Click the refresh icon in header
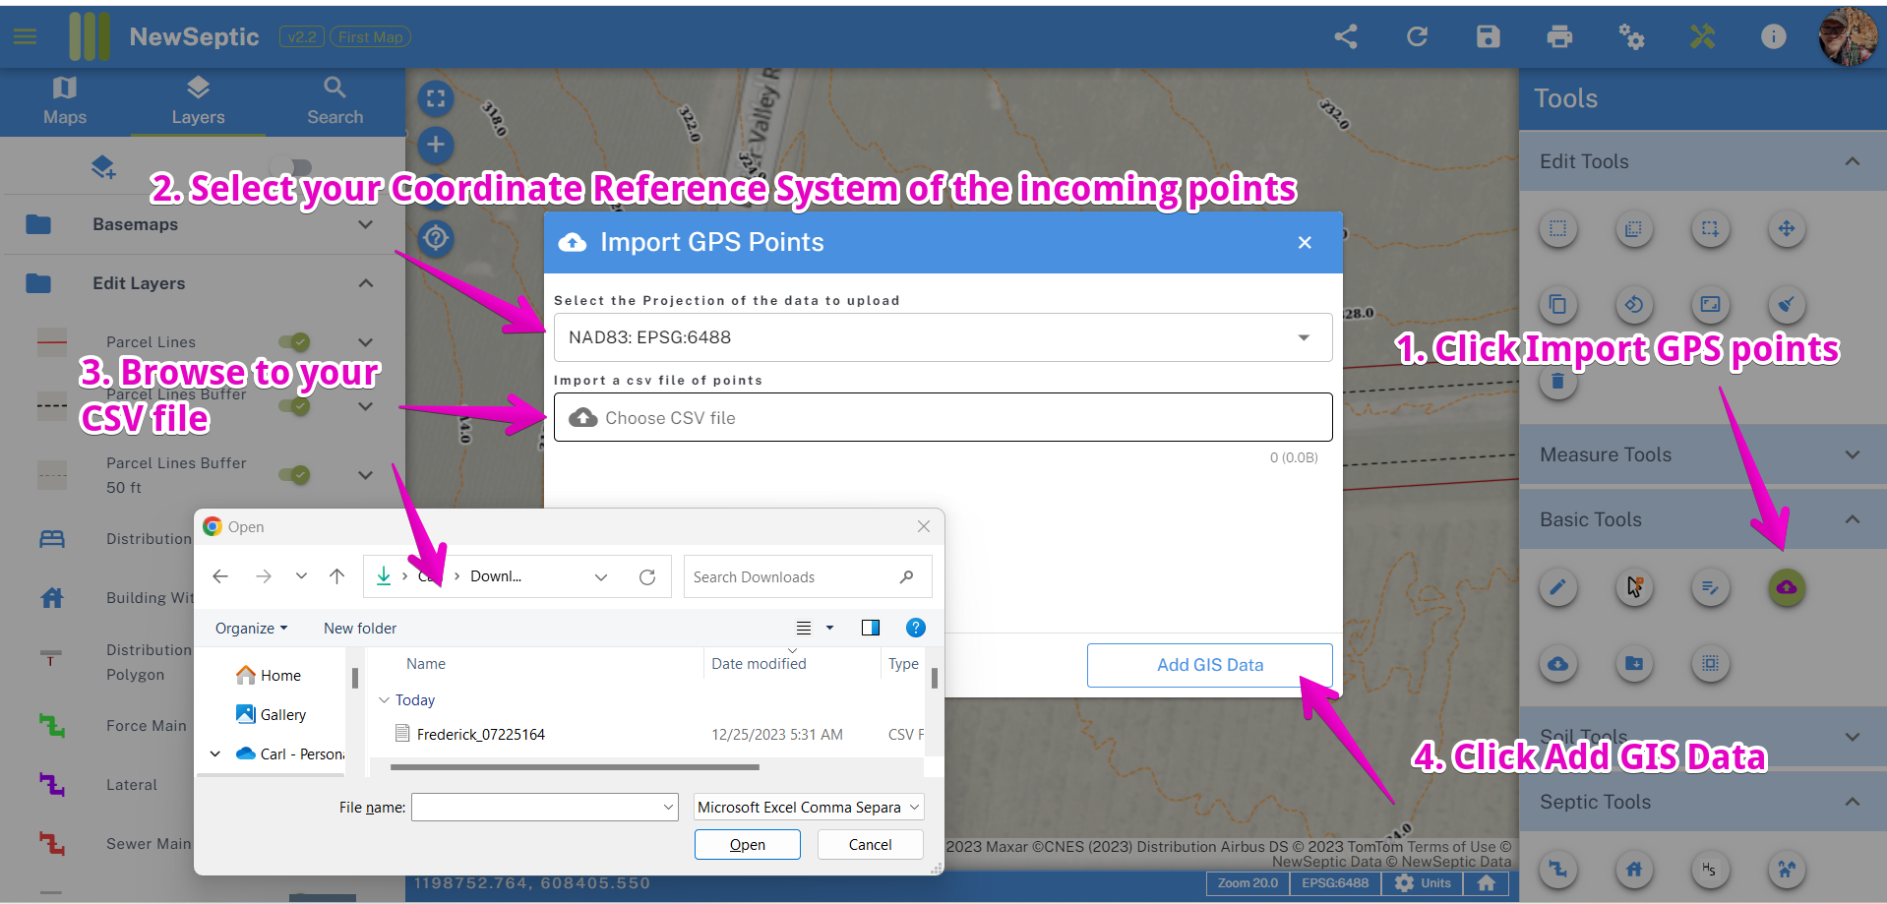This screenshot has width=1887, height=904. click(x=1417, y=36)
